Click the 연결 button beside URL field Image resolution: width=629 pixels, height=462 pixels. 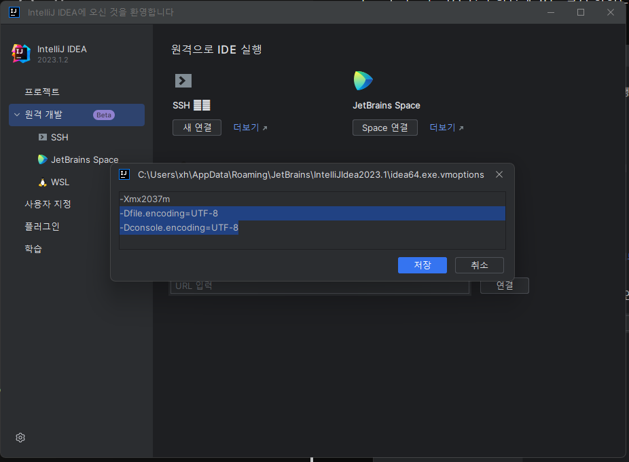(x=505, y=286)
